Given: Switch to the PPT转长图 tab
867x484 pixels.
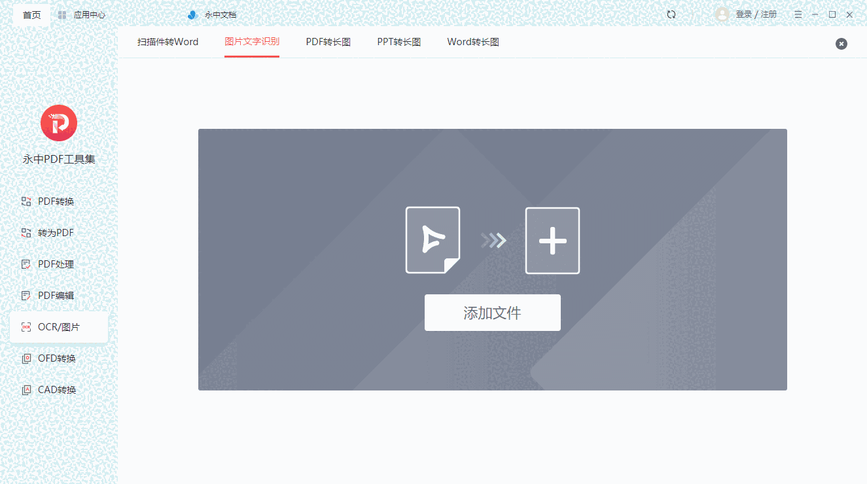Looking at the screenshot, I should [398, 41].
